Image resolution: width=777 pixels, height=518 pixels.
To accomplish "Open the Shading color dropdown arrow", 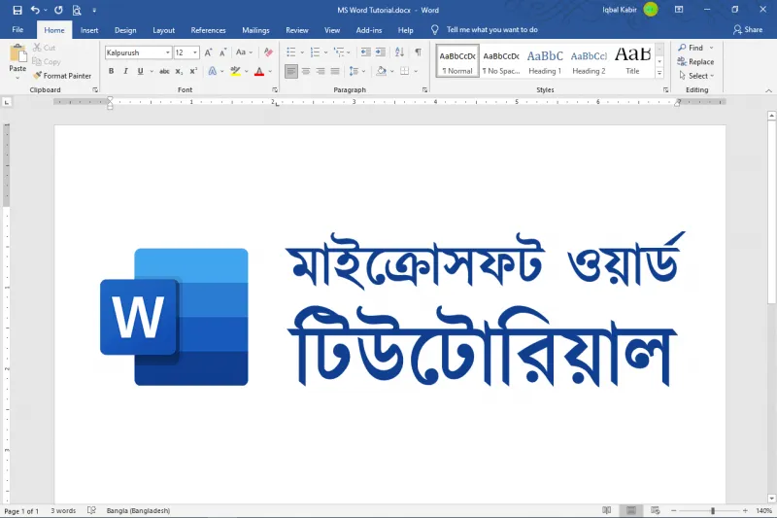I will (392, 71).
